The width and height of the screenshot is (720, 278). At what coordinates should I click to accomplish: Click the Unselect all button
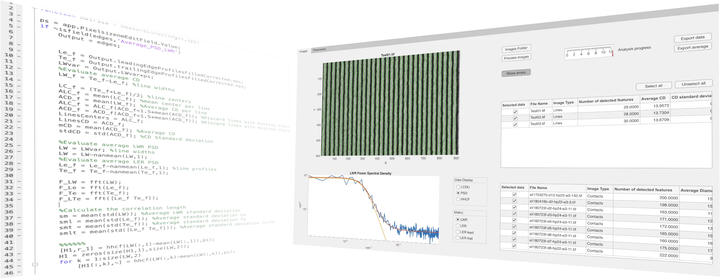pos(693,84)
